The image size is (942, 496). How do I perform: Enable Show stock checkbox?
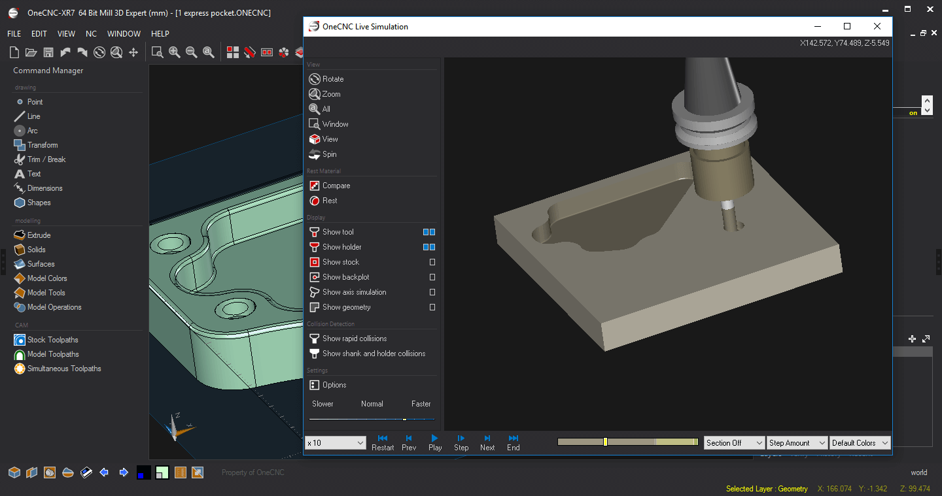tap(432, 262)
